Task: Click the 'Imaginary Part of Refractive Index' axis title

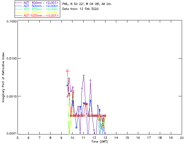Action: pyautogui.click(x=4, y=77)
